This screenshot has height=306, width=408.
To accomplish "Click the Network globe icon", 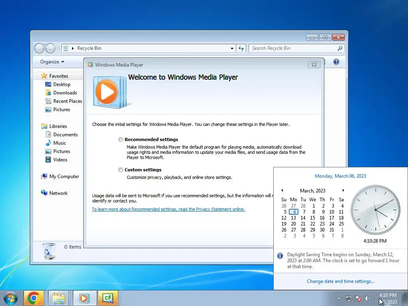I will click(x=44, y=193).
